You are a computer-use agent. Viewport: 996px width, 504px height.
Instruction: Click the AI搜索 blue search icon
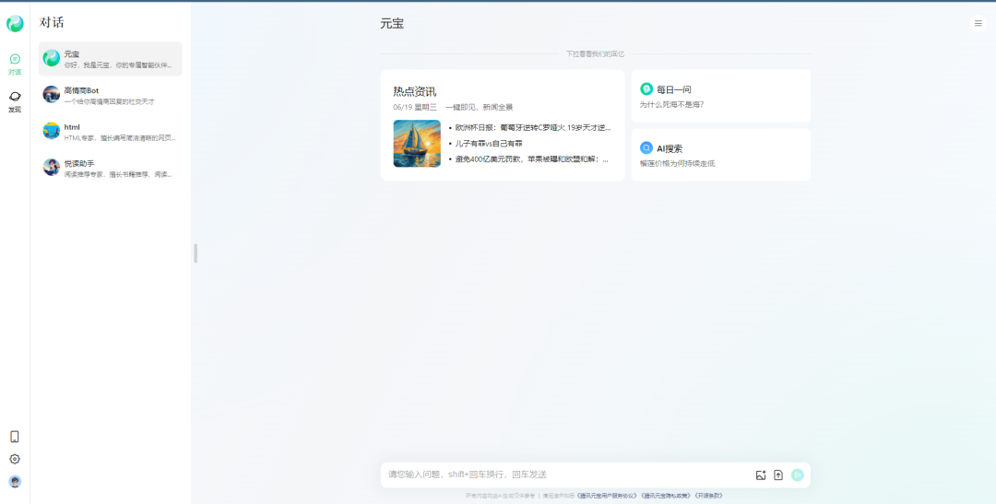[646, 148]
